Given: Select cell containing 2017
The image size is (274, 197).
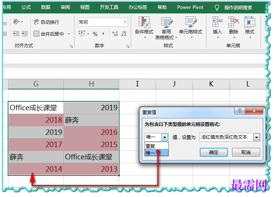Looking at the screenshot, I should (36, 144).
